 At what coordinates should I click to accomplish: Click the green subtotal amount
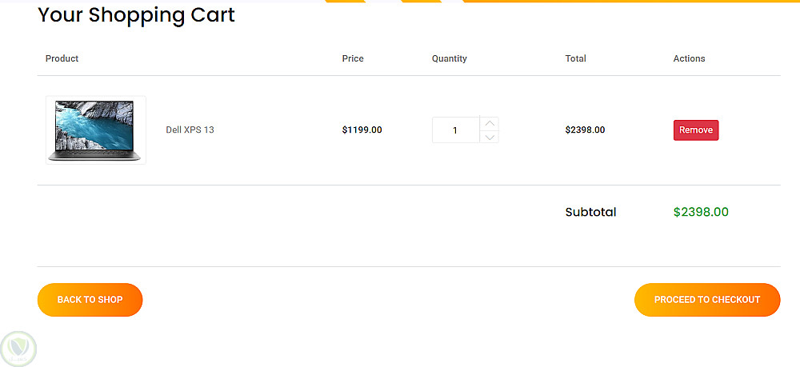click(701, 212)
